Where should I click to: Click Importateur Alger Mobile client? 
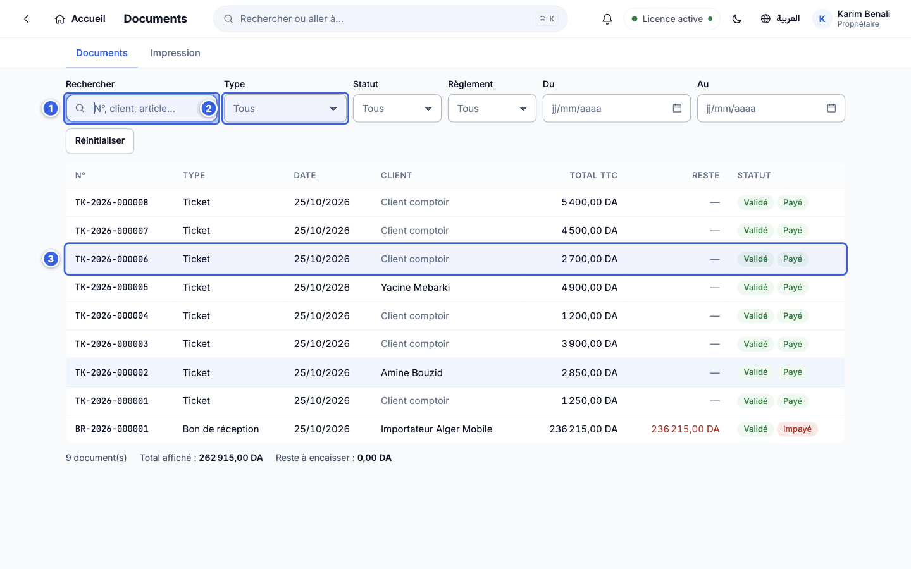tap(437, 429)
